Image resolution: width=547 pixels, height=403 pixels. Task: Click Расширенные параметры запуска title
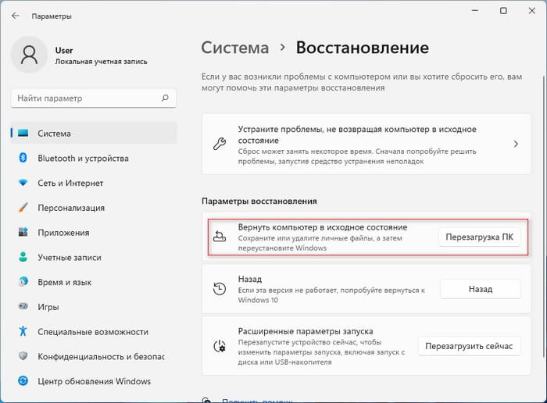pos(306,331)
